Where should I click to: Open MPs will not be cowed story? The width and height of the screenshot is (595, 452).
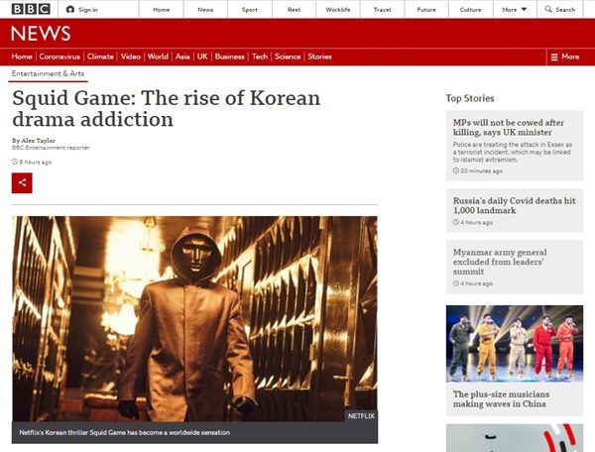click(x=509, y=128)
